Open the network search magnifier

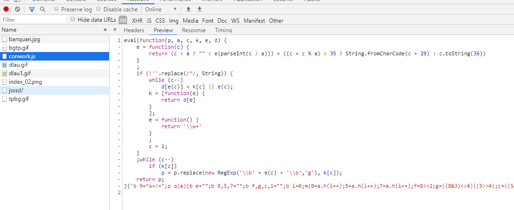tap(43, 9)
